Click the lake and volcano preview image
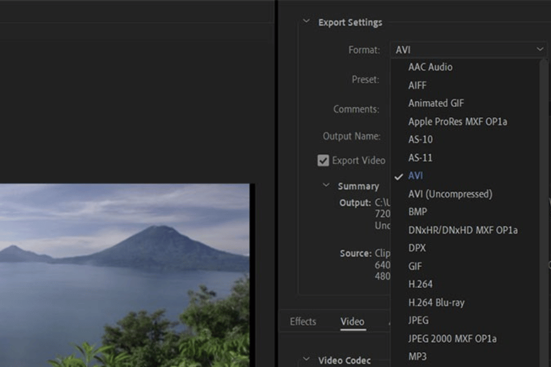Viewport: 551px width, 367px height. [124, 275]
